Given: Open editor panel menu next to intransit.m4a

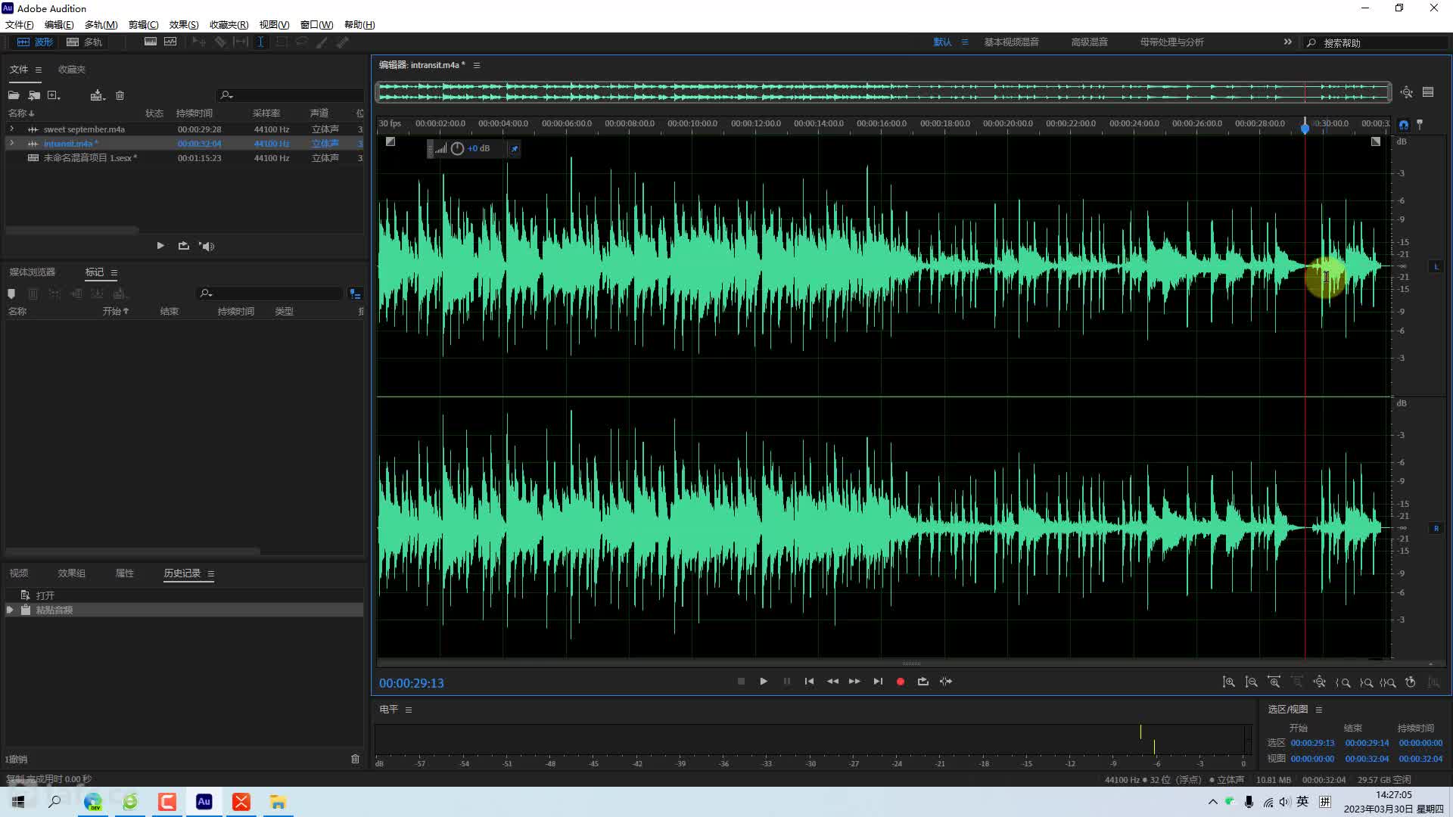Looking at the screenshot, I should [x=477, y=65].
